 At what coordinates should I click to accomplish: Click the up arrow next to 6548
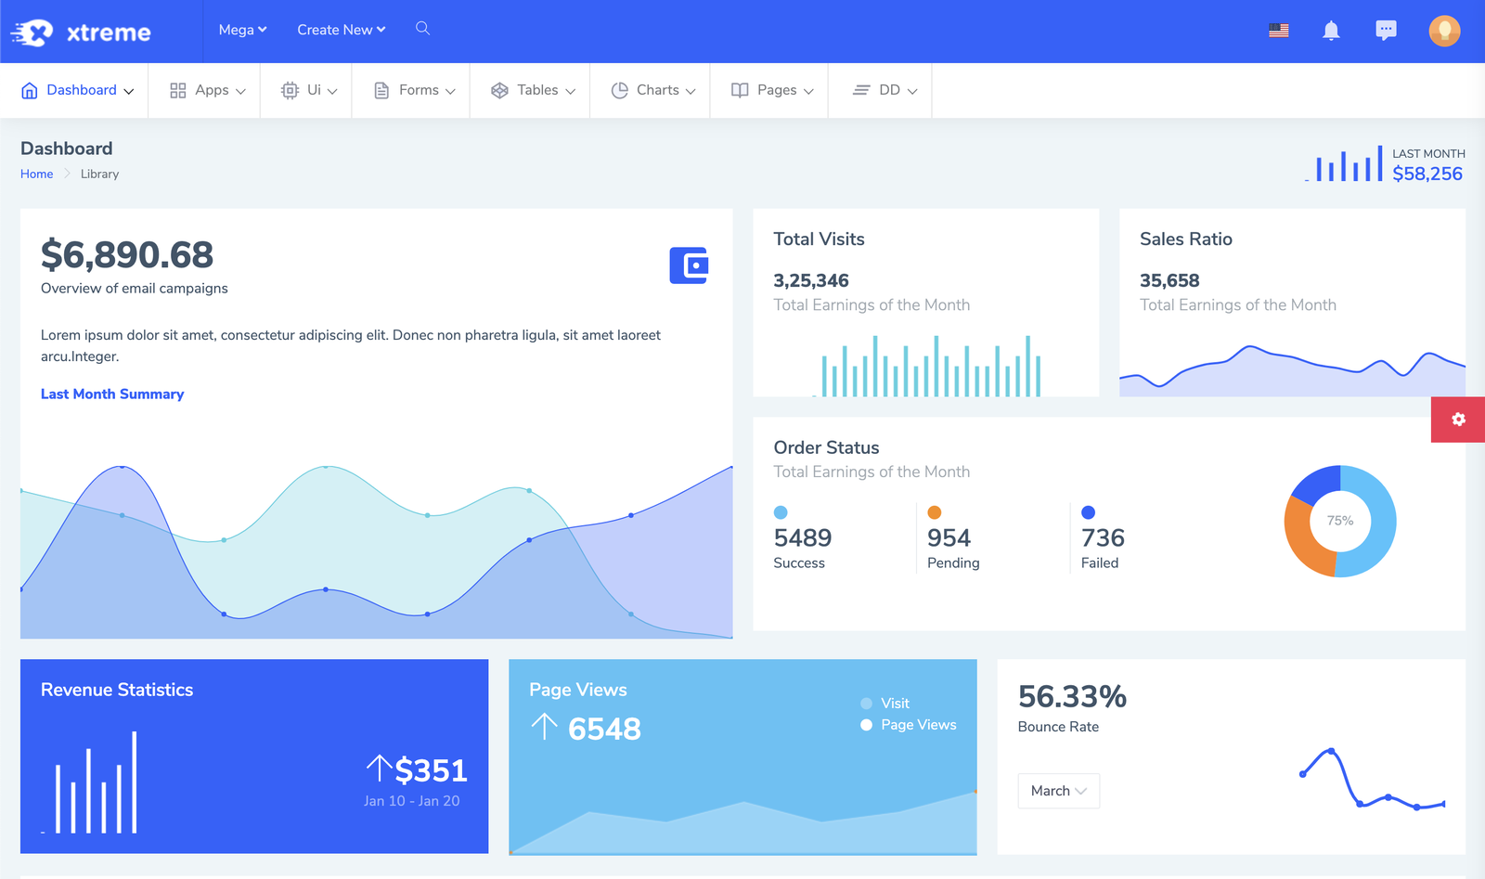pyautogui.click(x=545, y=726)
